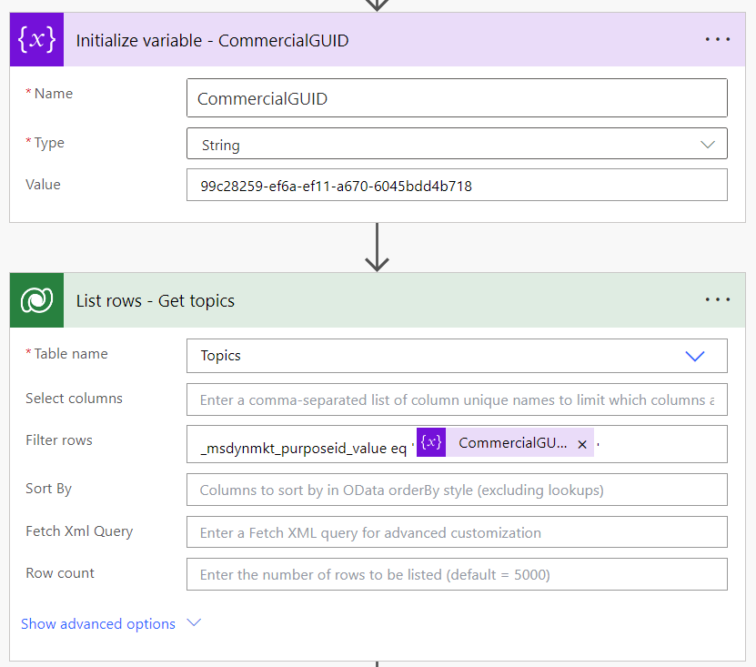Click the green Dataverse List rows icon

36,300
